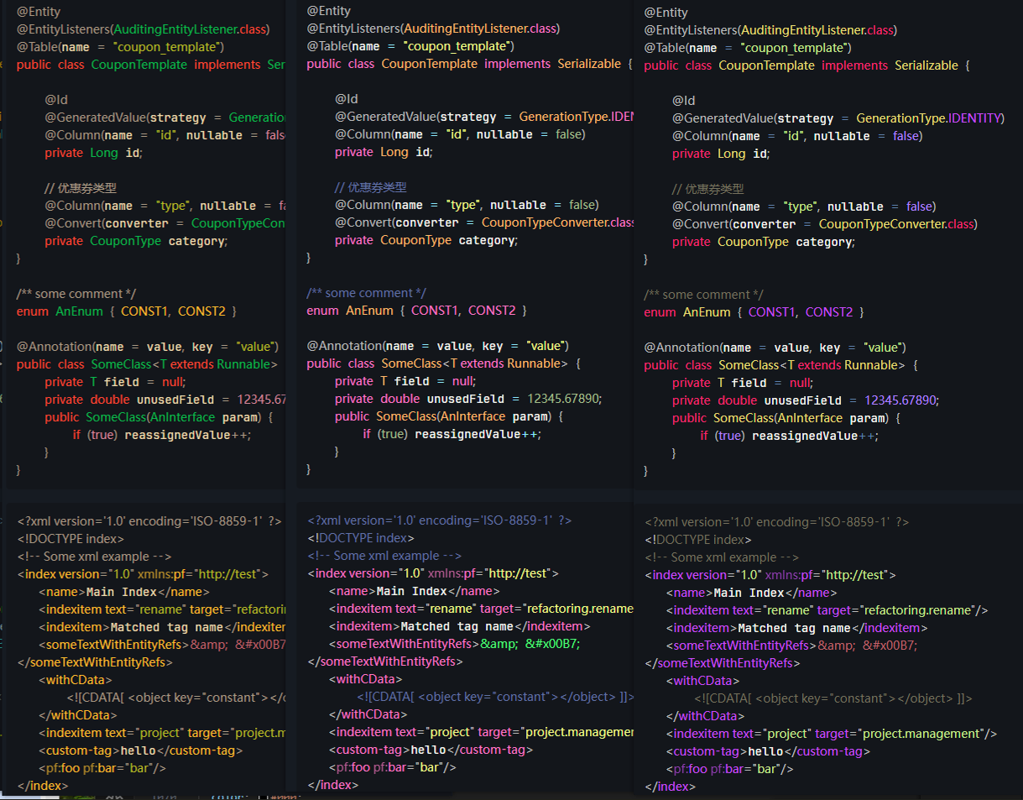Click the @Id annotation in the right panel
1023x800 pixels.
[684, 101]
